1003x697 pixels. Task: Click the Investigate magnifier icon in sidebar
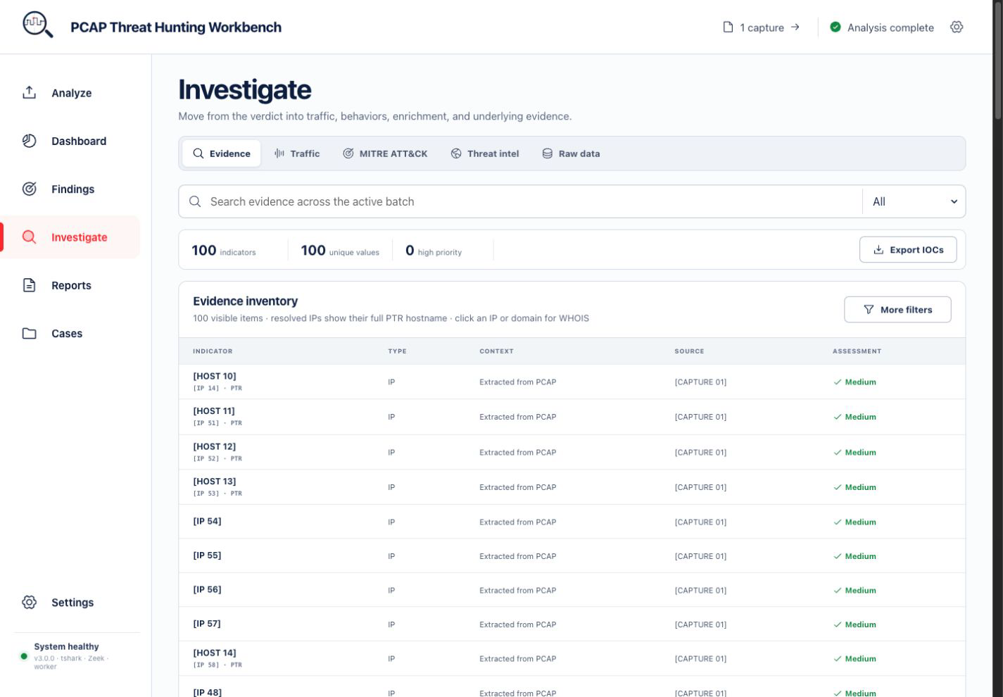(x=29, y=237)
